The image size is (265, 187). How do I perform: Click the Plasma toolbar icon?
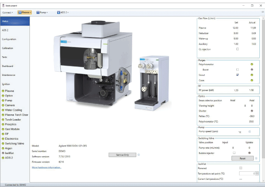20,12
